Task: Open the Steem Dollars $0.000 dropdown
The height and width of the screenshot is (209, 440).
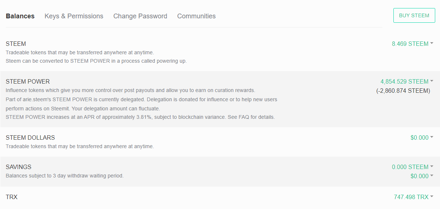Action: pyautogui.click(x=422, y=137)
